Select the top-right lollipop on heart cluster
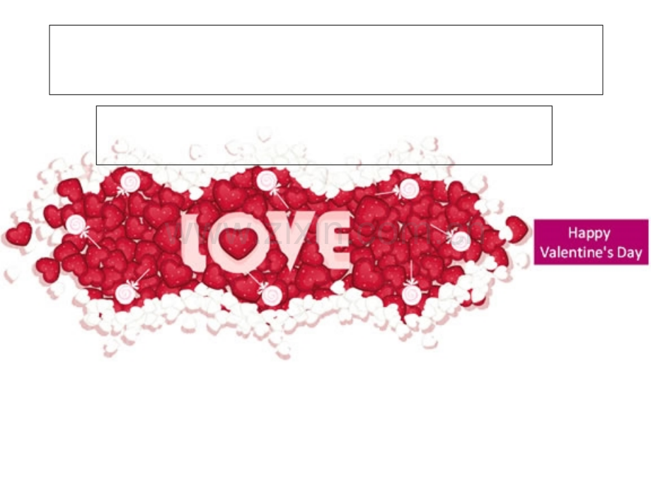Screen dimensions: 651x488 pyautogui.click(x=410, y=189)
